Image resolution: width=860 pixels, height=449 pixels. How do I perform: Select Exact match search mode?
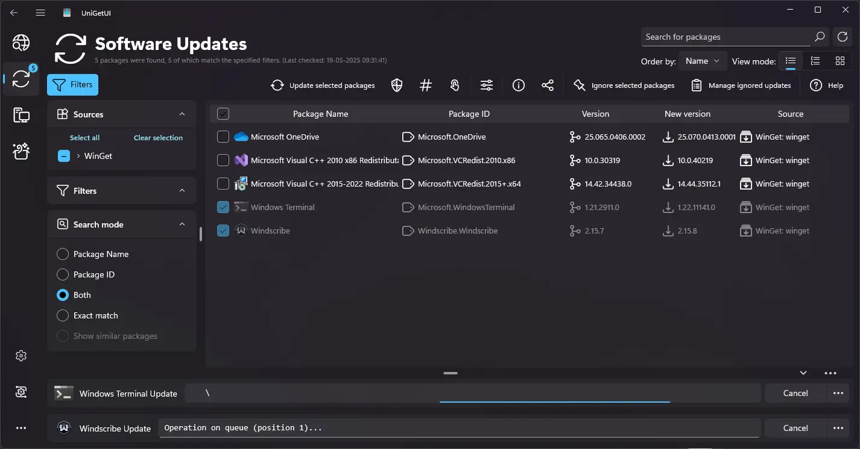(x=63, y=315)
